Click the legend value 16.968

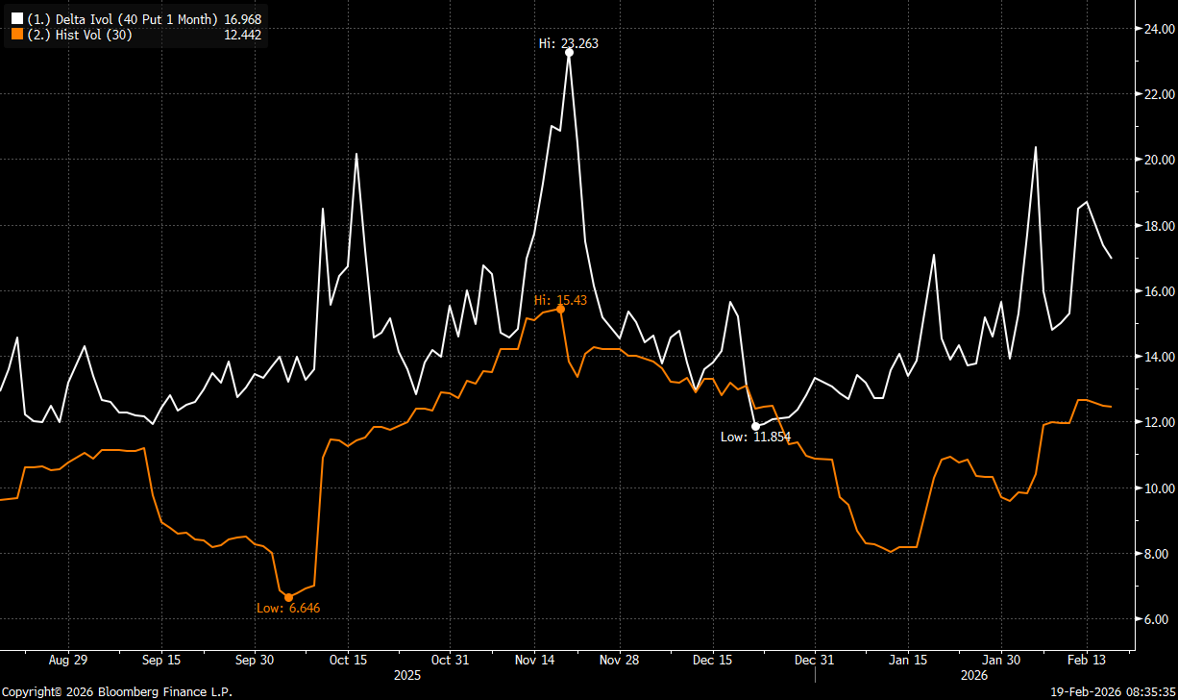241,18
